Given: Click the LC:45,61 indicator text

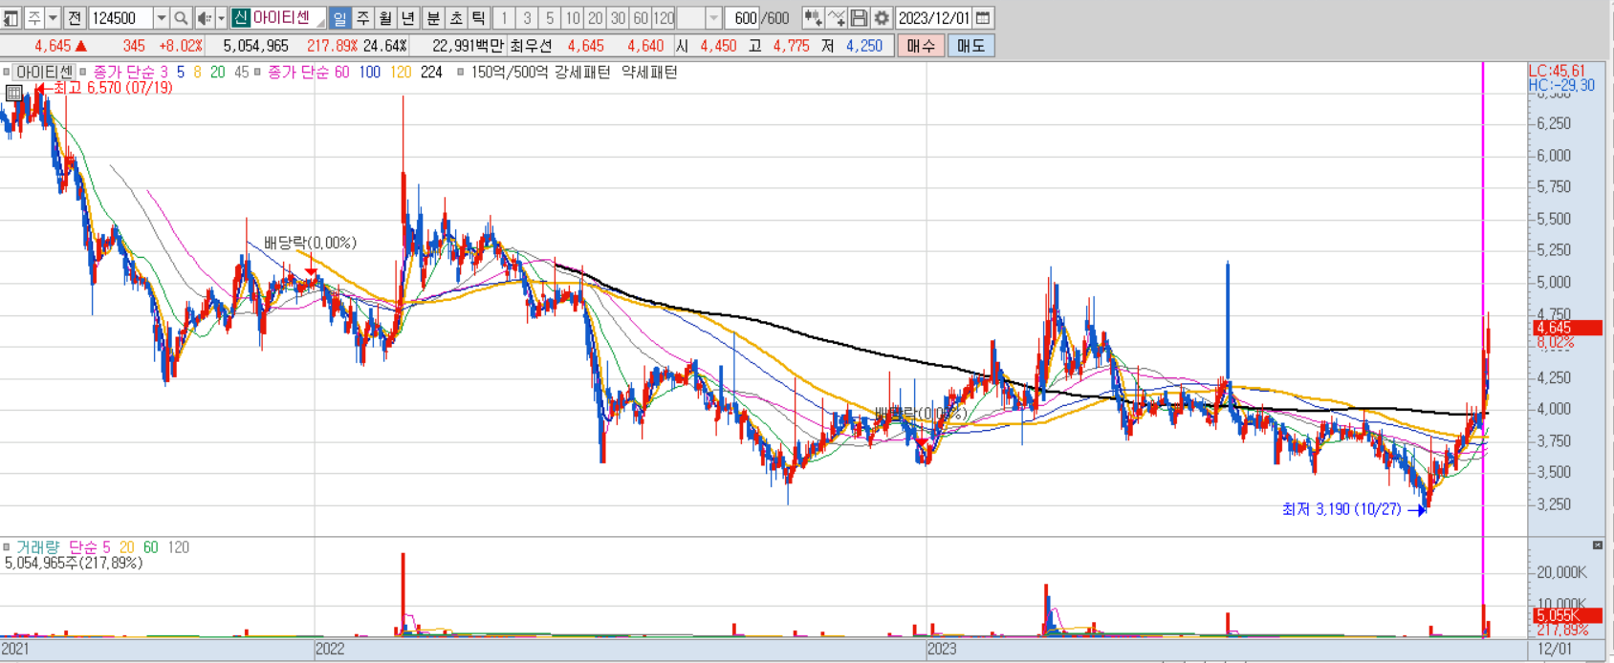Looking at the screenshot, I should click(x=1557, y=71).
